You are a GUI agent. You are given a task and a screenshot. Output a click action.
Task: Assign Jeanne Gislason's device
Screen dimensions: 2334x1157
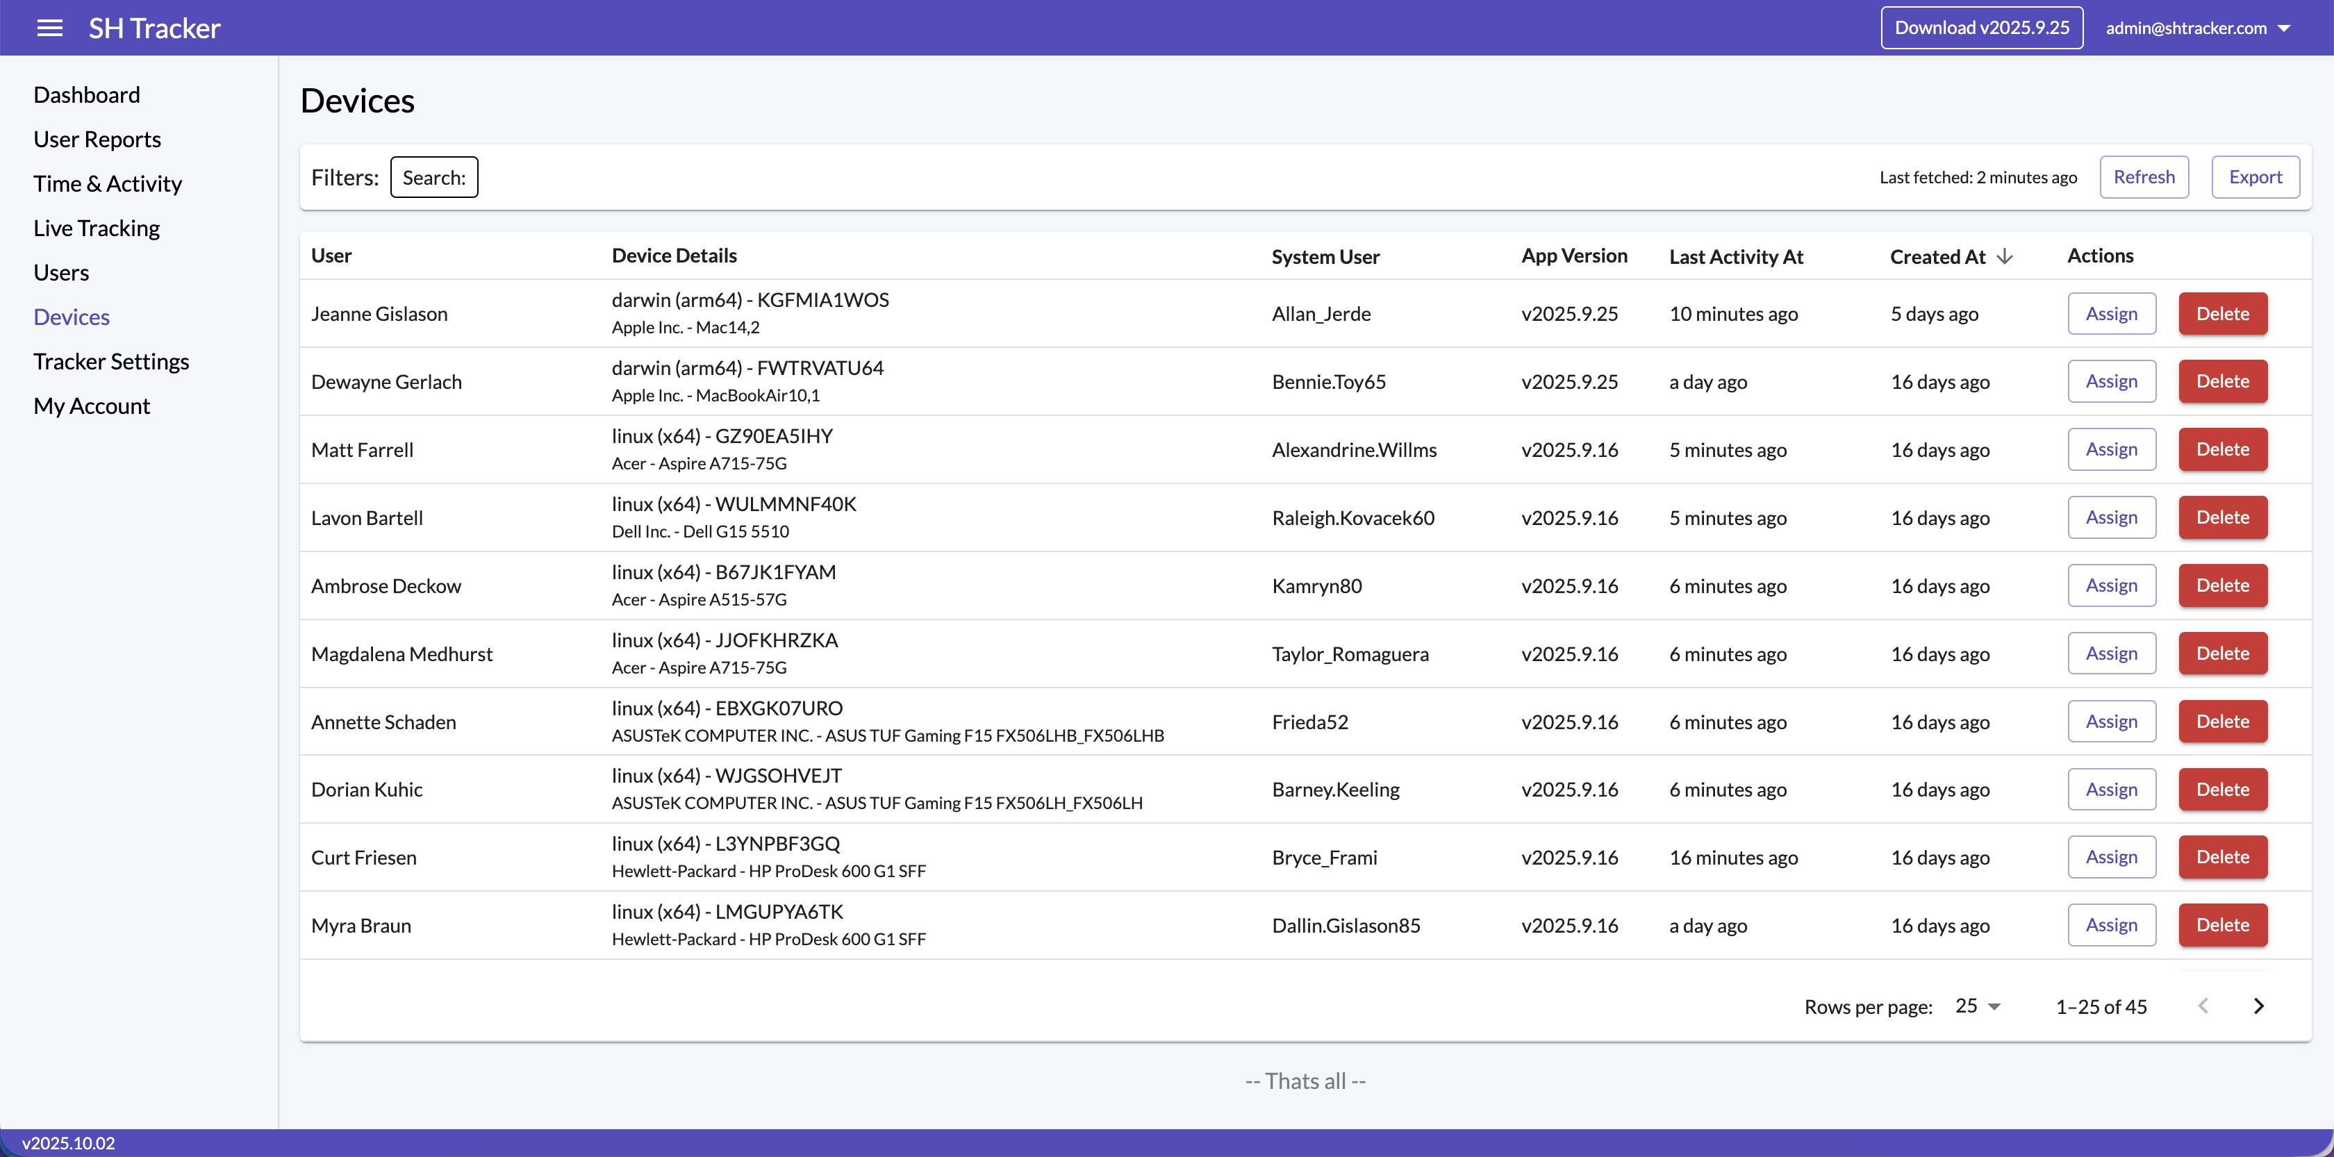pos(2110,313)
